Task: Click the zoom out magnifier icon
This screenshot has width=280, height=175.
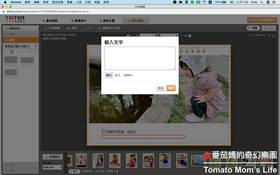Action: [250, 36]
